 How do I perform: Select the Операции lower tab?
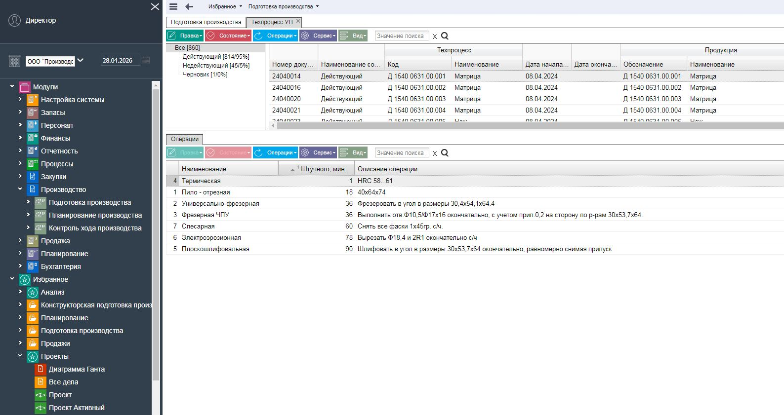(x=185, y=139)
